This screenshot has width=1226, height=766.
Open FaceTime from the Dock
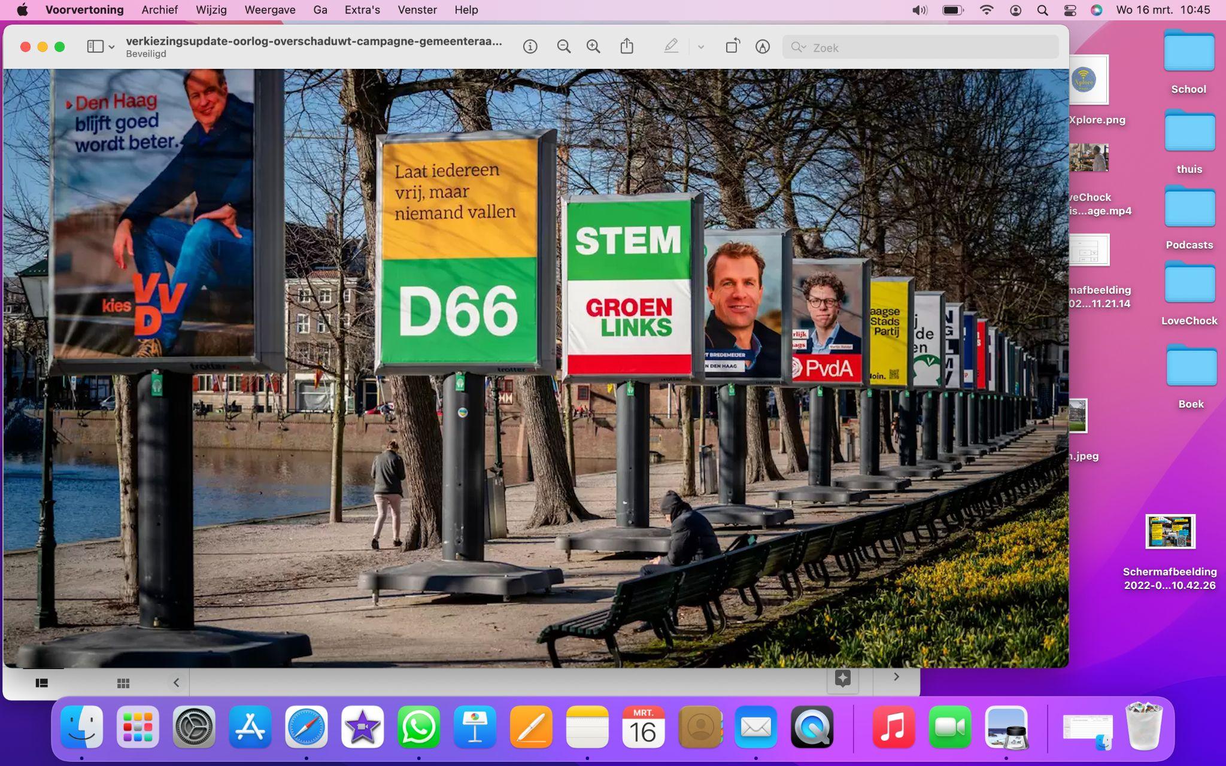[949, 727]
